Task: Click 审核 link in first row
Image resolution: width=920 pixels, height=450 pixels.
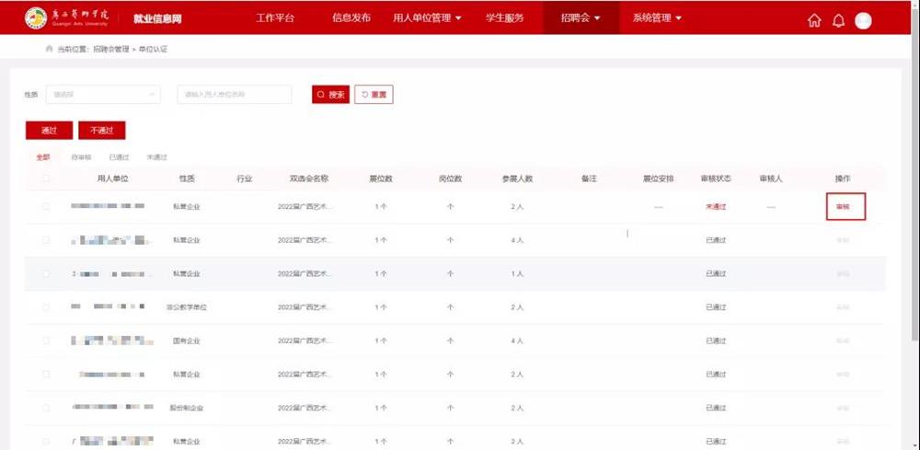Action: click(x=844, y=207)
